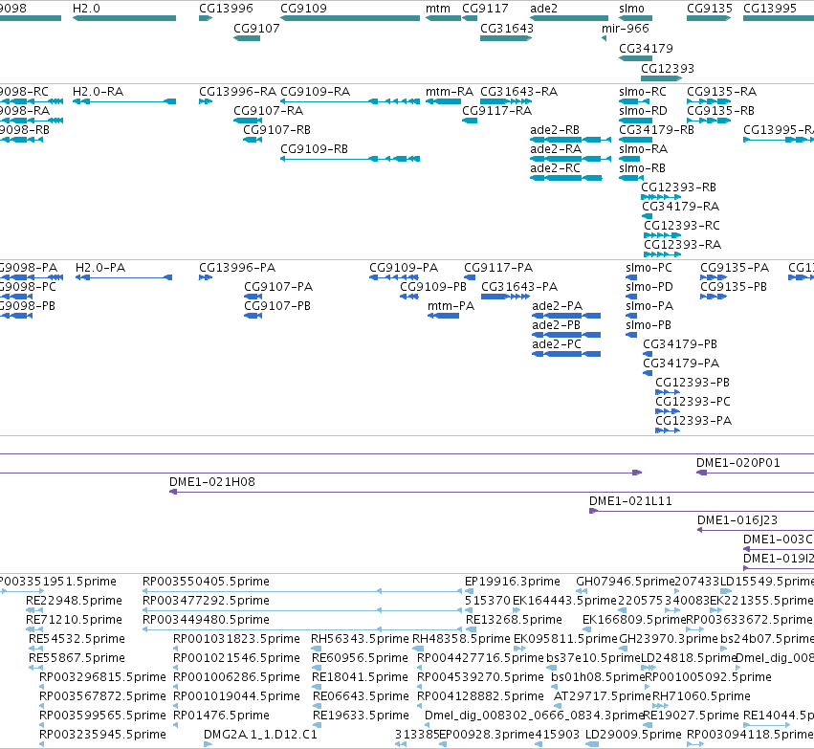814x749 pixels.
Task: Click the RE22948.5prime EST label
Action: coord(75,601)
